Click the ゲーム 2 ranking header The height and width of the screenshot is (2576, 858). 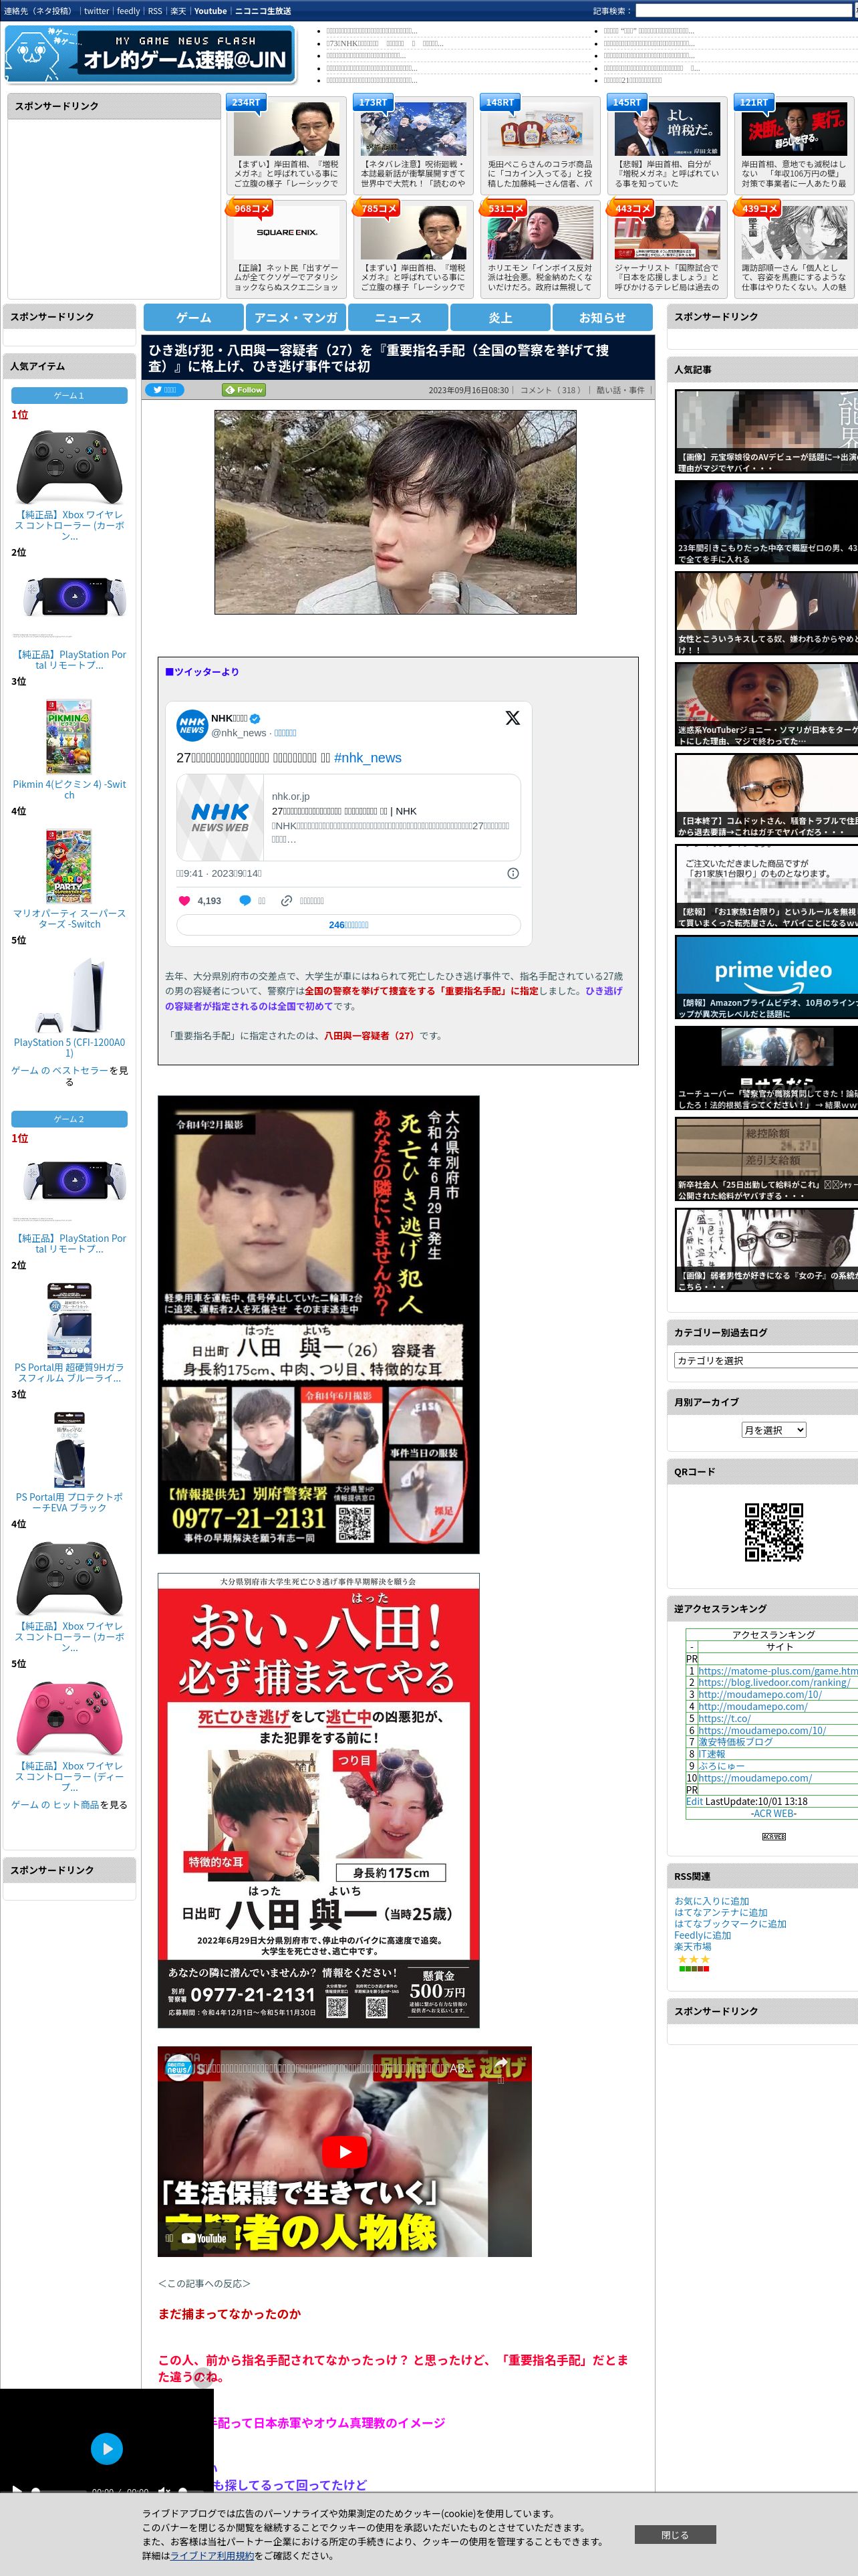point(69,1119)
